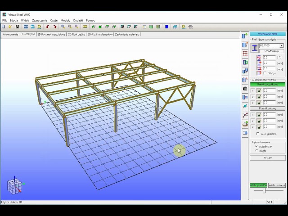
Task: Switch to 2D-Rysunek warsztatowy tab
Action: [51, 34]
